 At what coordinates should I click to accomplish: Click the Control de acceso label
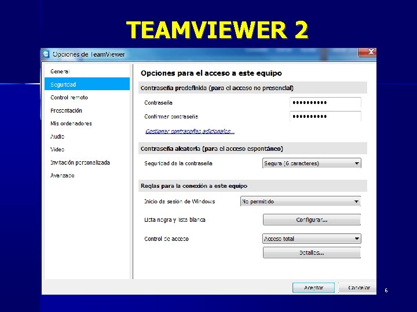pos(166,239)
